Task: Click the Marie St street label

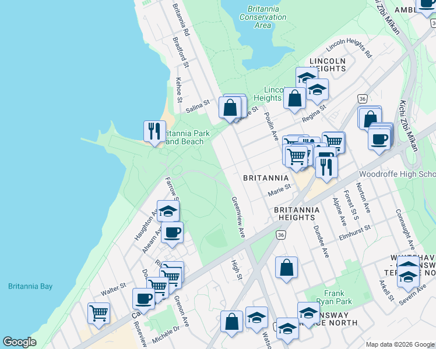Action: pos(279,190)
